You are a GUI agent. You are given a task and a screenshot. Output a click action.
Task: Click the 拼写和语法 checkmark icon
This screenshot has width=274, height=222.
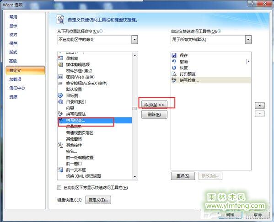coord(60,114)
